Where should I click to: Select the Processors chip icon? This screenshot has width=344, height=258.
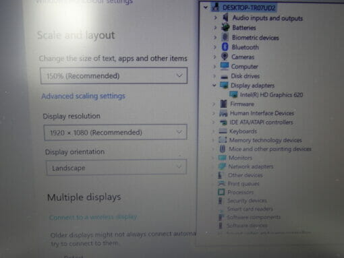[x=221, y=192]
